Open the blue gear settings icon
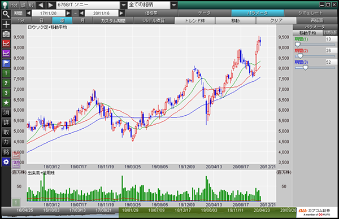Screen dimensions: 339x219 tap(6, 162)
